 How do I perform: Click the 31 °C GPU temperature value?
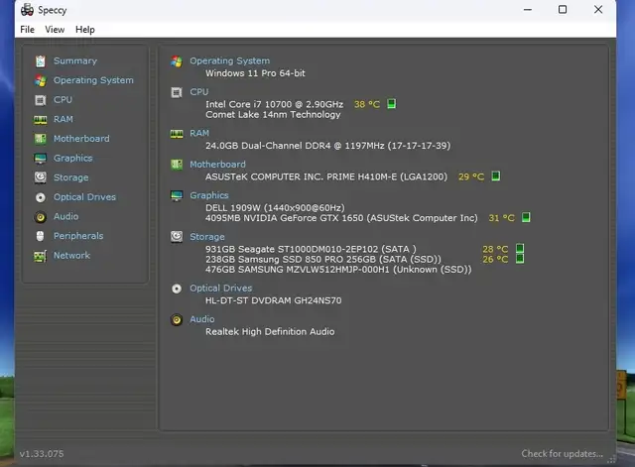[501, 218]
